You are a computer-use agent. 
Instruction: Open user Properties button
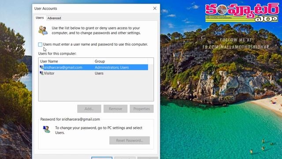pos(142,109)
